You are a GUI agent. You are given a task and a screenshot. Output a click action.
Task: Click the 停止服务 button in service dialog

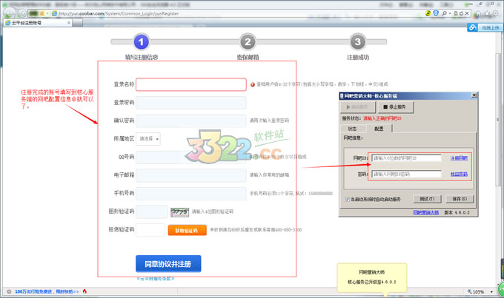click(395, 106)
